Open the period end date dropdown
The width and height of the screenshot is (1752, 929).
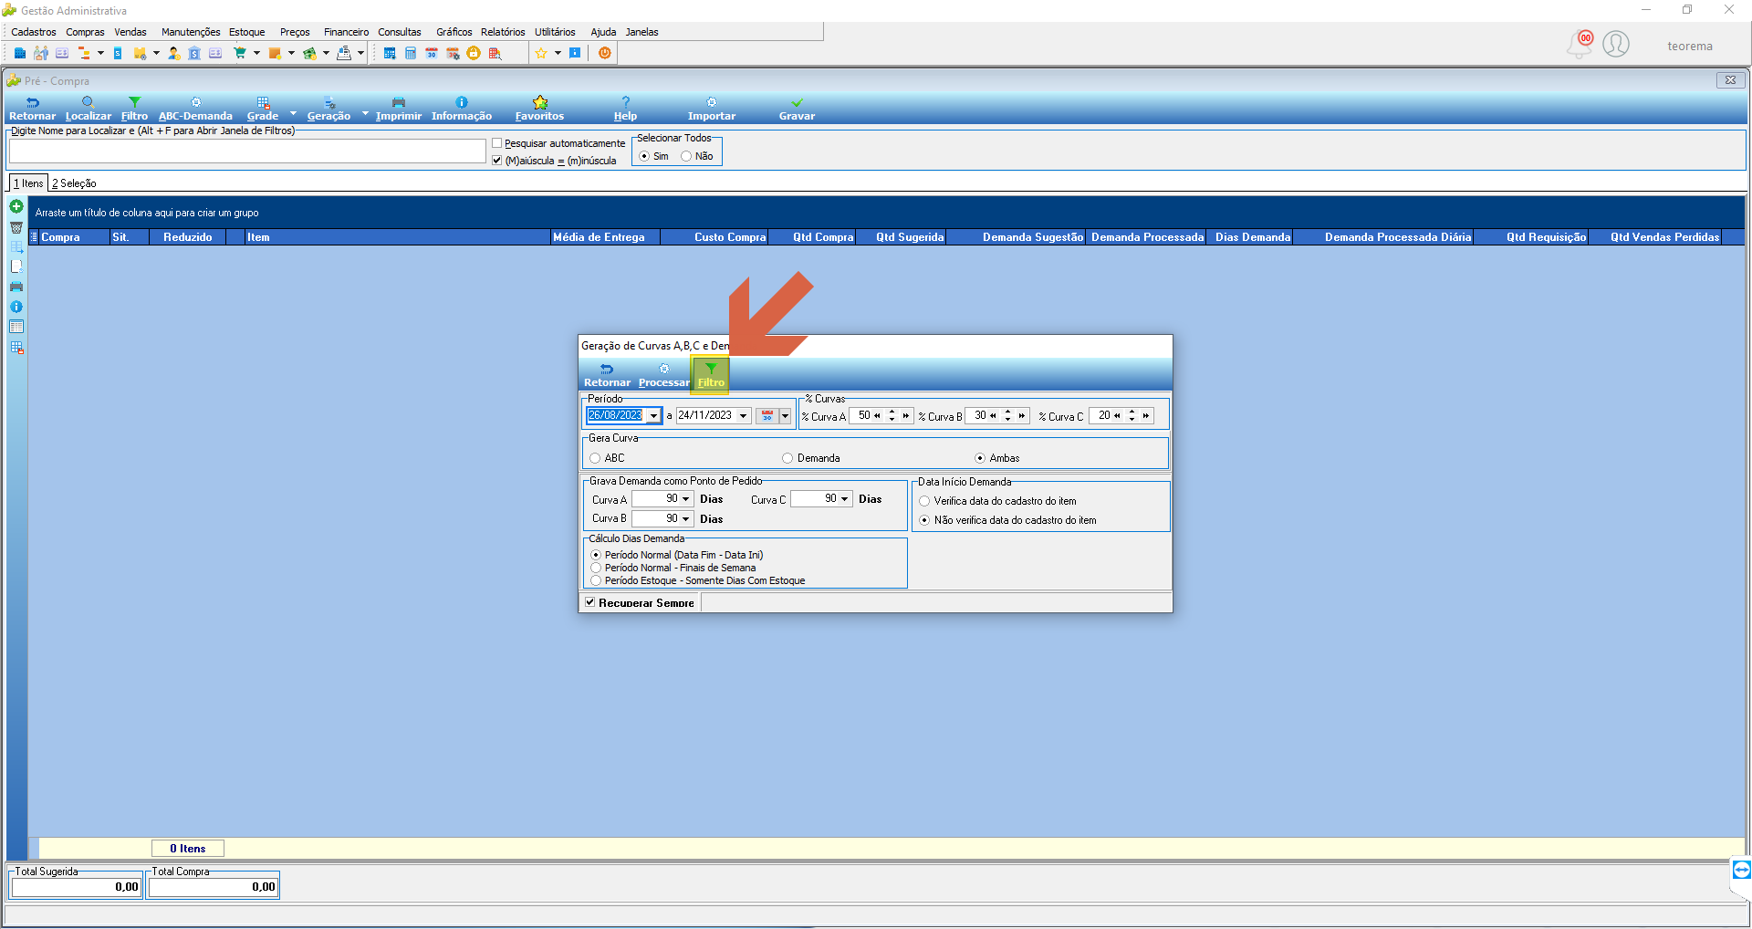pos(744,415)
